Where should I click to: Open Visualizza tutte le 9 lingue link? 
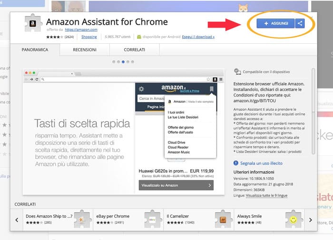tap(266, 195)
